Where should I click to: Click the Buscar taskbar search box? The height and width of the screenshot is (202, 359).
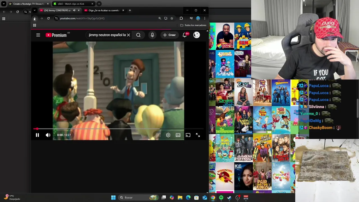coord(139,198)
